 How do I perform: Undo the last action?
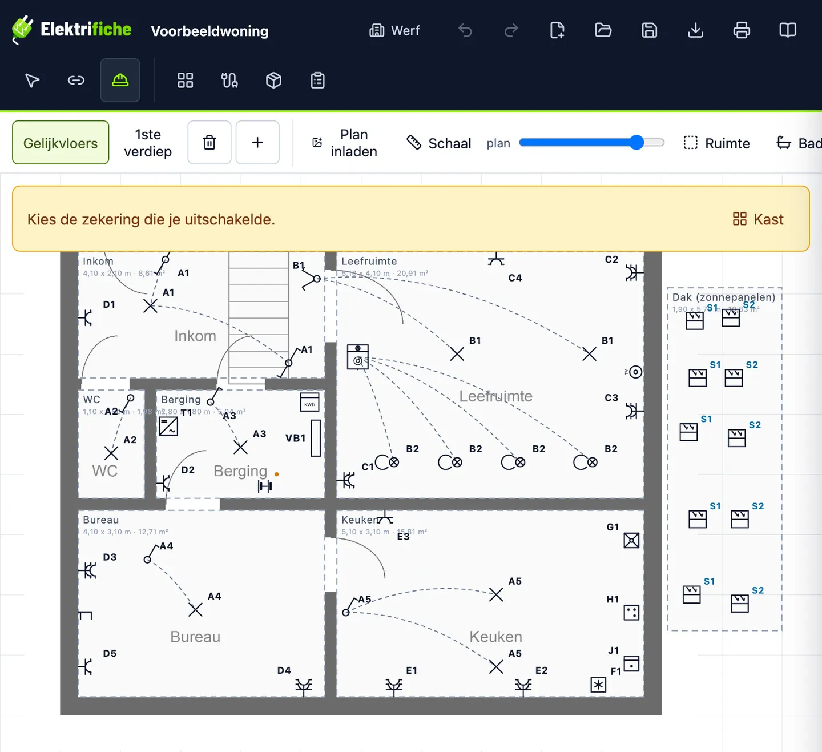465,30
